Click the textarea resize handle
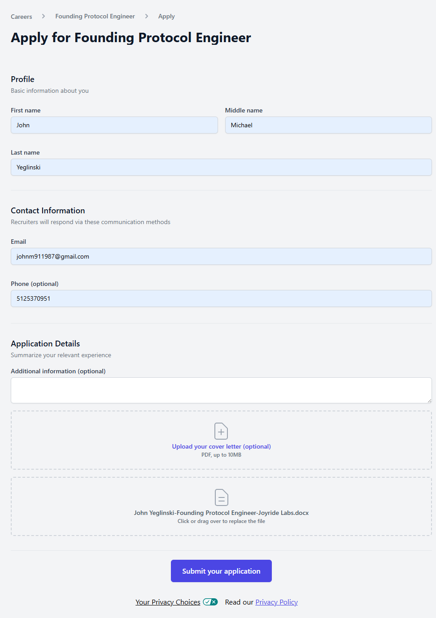The width and height of the screenshot is (436, 618). pos(429,401)
